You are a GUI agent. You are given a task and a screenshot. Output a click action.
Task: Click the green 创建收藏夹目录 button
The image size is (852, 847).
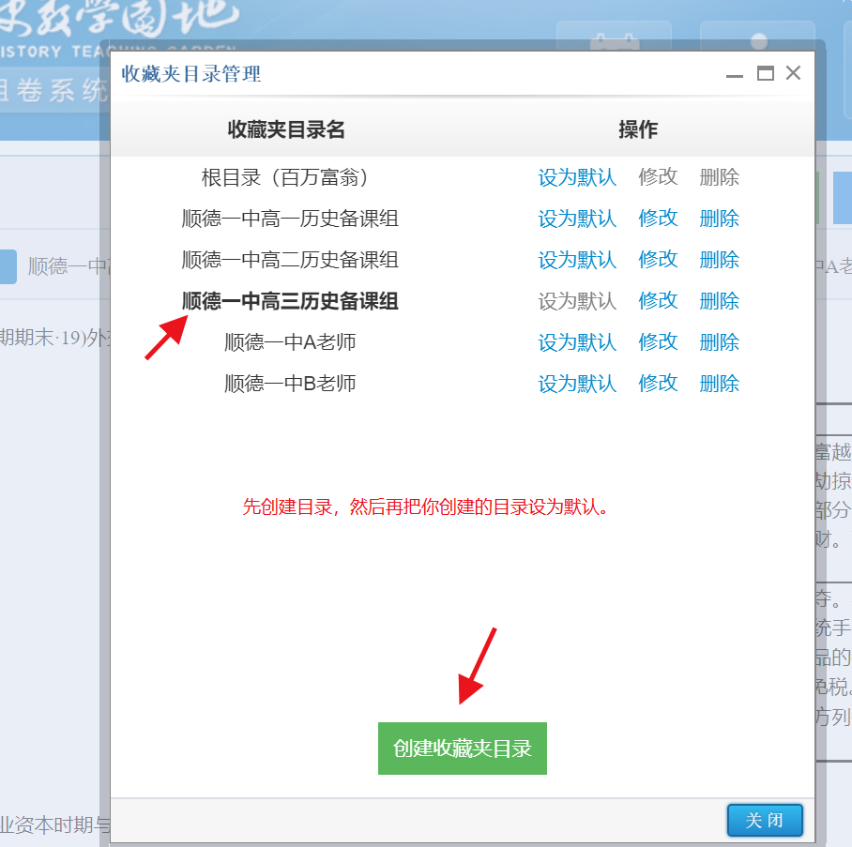(462, 749)
